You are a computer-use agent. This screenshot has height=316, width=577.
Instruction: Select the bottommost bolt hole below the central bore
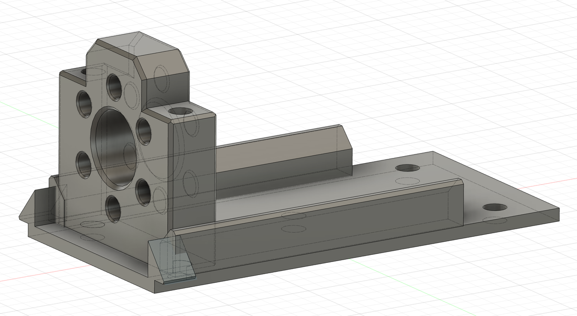click(113, 209)
